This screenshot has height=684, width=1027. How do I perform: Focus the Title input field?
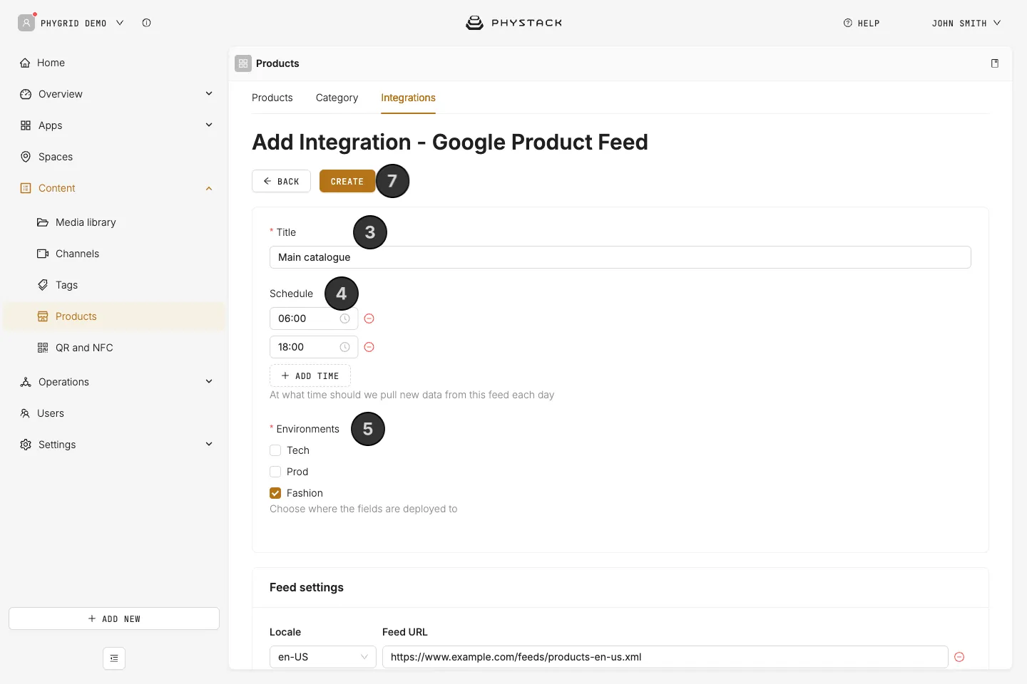click(x=620, y=257)
